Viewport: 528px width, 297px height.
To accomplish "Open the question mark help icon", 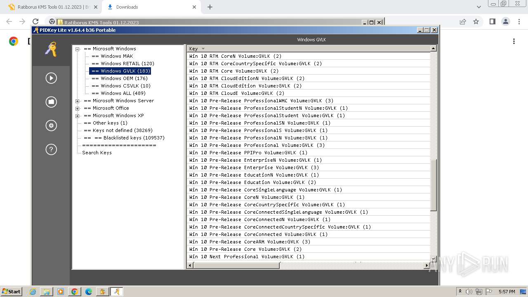I will click(x=51, y=149).
